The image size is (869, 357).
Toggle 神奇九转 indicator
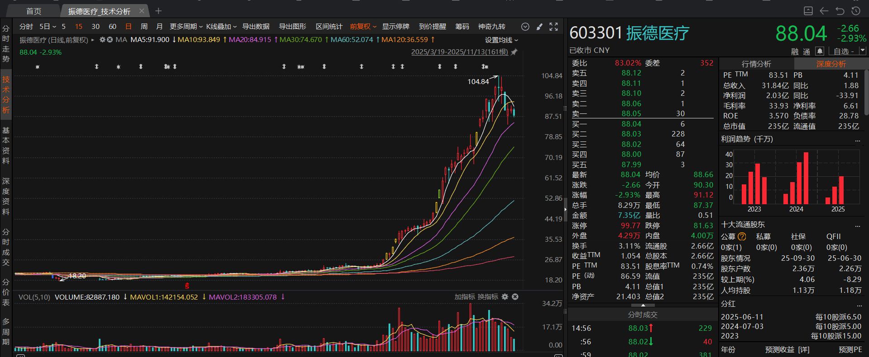pyautogui.click(x=491, y=27)
